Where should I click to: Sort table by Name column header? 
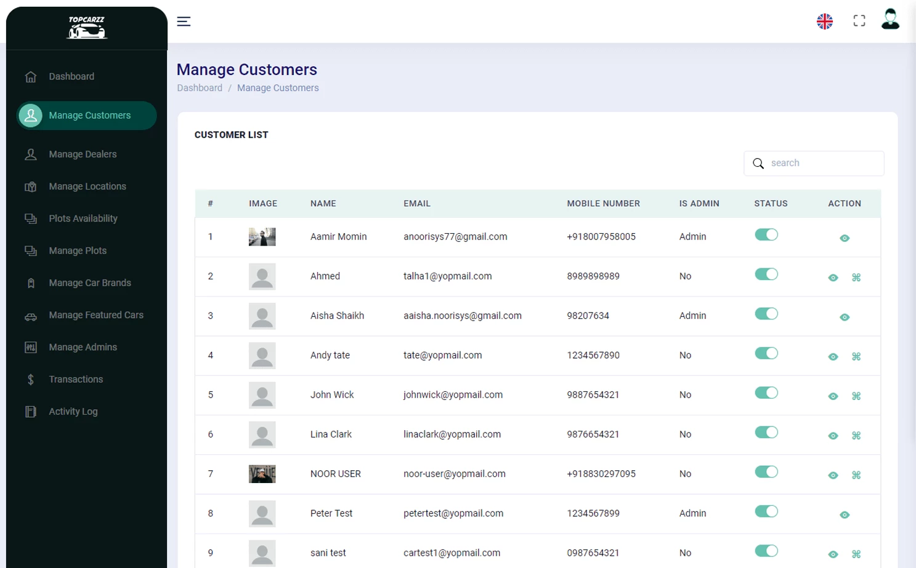tap(323, 204)
